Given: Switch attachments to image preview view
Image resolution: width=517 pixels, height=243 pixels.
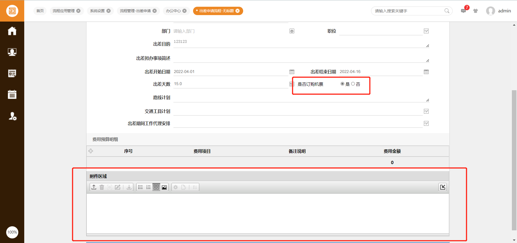Looking at the screenshot, I should pyautogui.click(x=164, y=187).
